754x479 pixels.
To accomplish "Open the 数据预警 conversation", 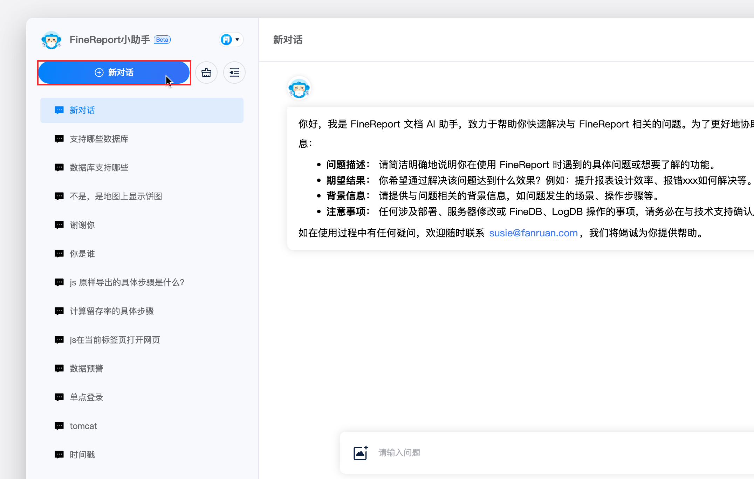I will click(86, 369).
